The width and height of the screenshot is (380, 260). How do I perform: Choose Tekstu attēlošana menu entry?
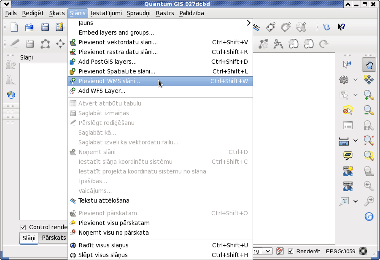(160, 200)
